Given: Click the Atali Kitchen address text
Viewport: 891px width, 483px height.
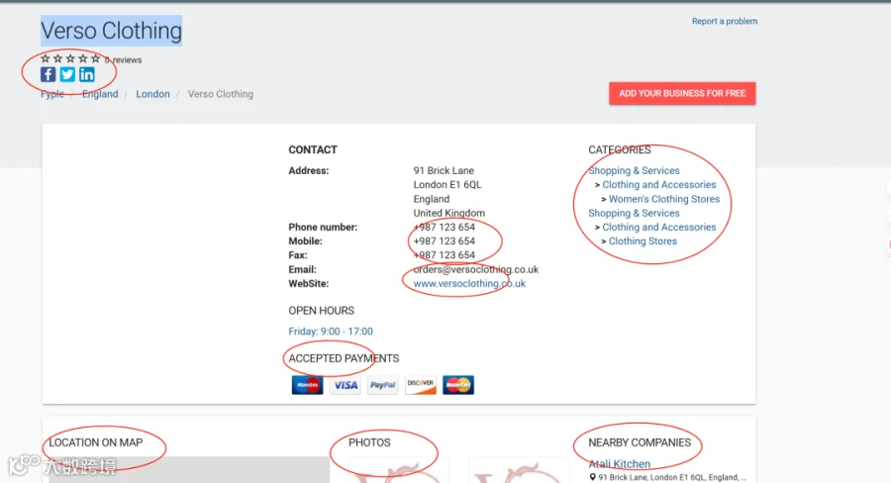Looking at the screenshot, I should pos(672,477).
